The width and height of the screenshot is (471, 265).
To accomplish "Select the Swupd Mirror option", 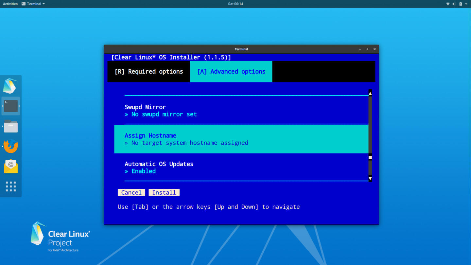I will coord(241,111).
